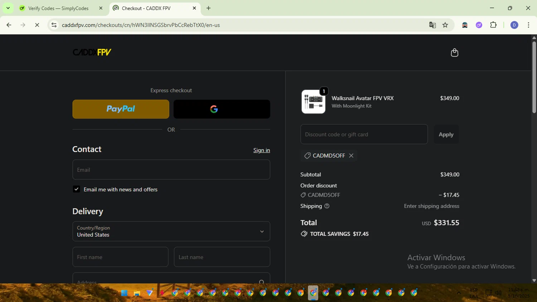Click the – $17.45 order discount value
Image resolution: width=537 pixels, height=302 pixels.
(449, 195)
